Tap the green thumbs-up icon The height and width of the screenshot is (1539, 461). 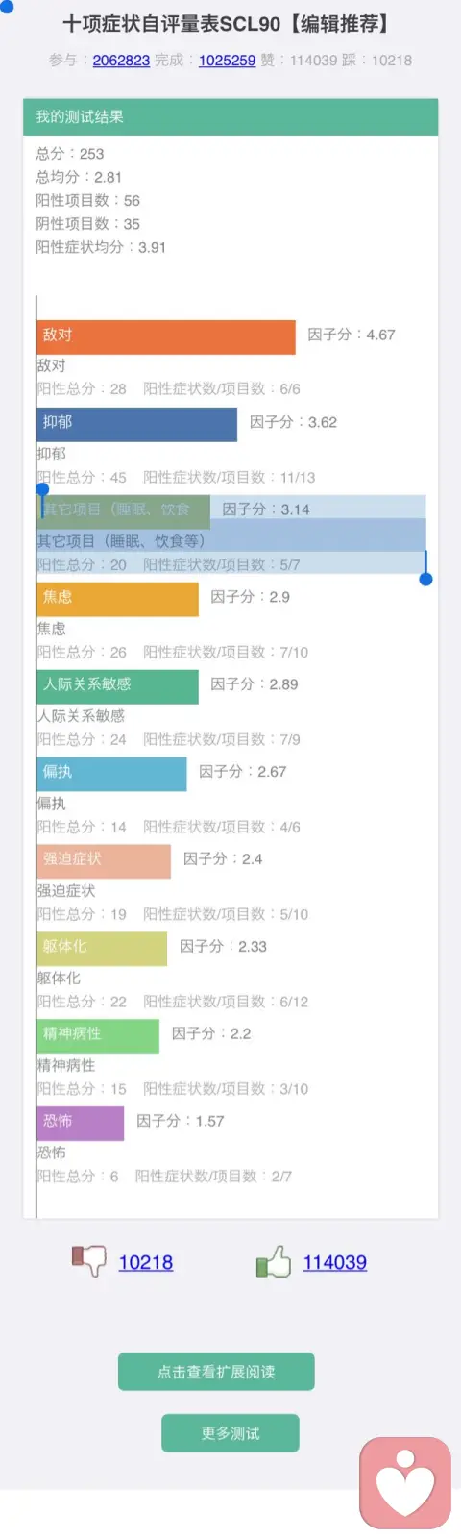point(274,1260)
